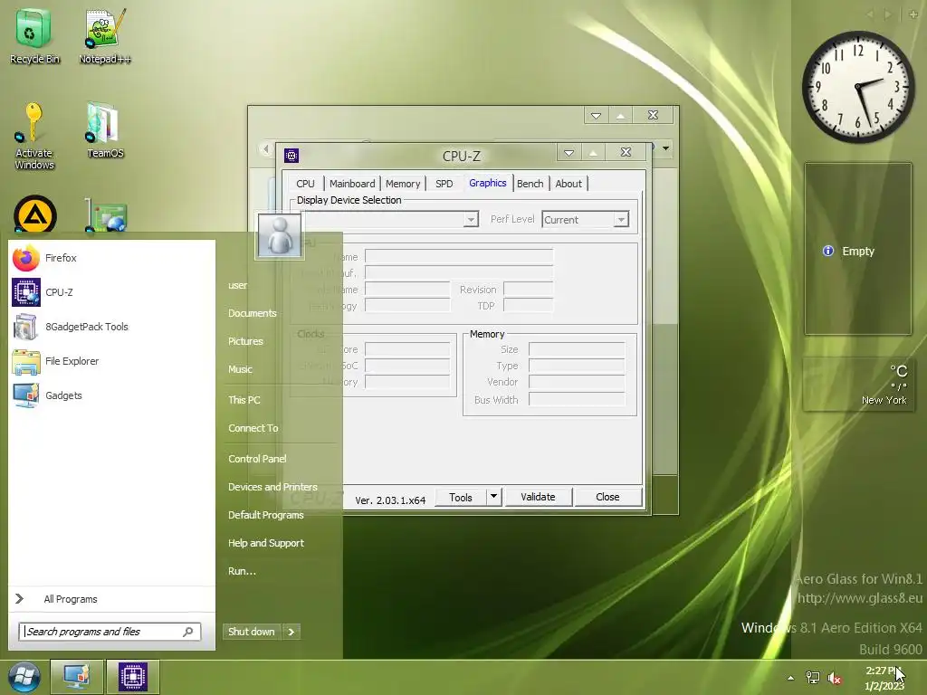The image size is (927, 695).
Task: Click the user name link
Action: coord(238,285)
